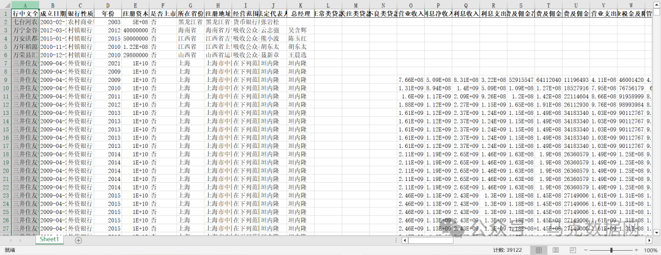Select the header cell 银行性质

point(80,13)
